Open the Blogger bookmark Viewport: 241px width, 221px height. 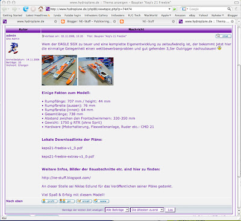tap(233, 15)
